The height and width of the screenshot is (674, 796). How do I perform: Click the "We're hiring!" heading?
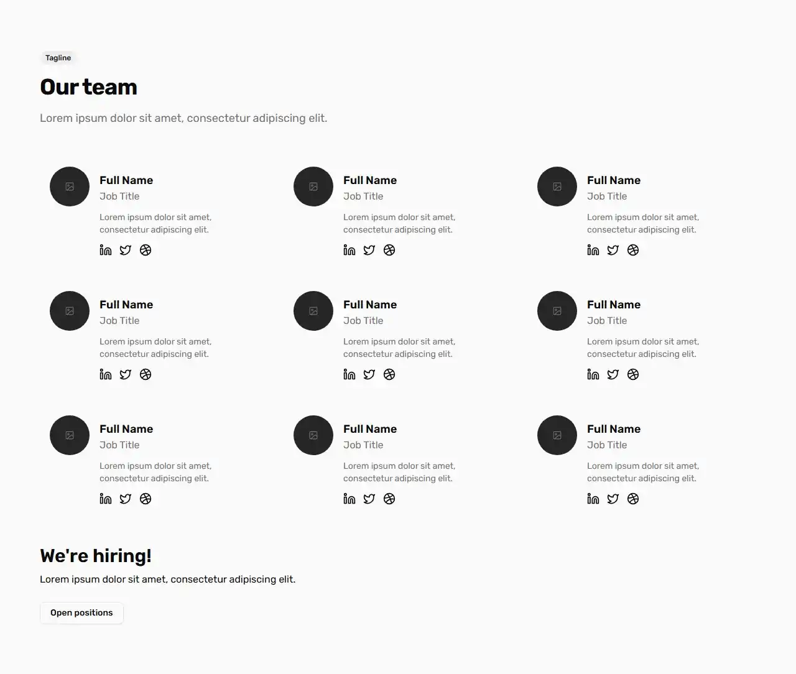pyautogui.click(x=96, y=556)
